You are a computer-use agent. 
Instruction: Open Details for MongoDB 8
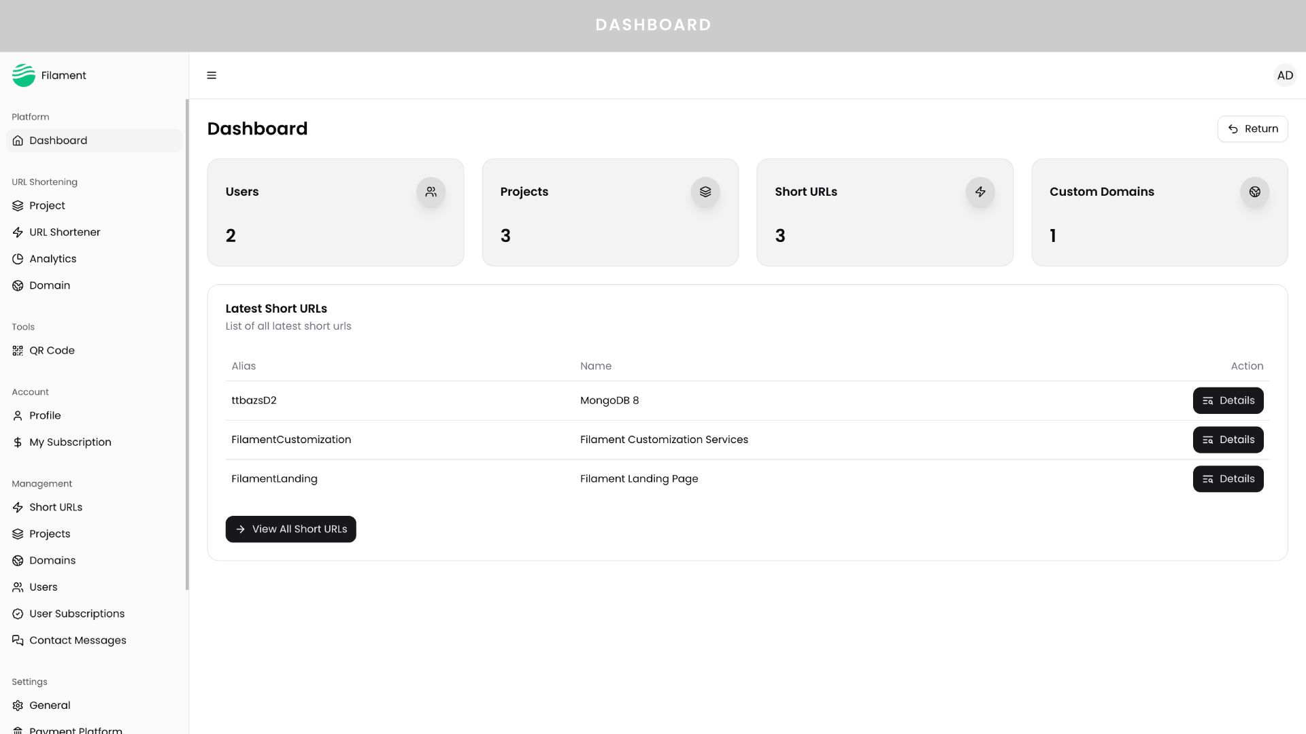pos(1228,400)
